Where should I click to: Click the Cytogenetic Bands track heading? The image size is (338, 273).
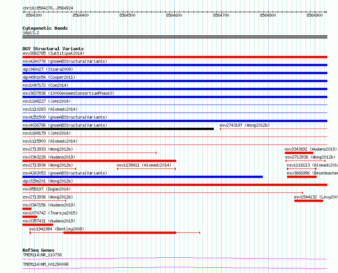(45, 28)
